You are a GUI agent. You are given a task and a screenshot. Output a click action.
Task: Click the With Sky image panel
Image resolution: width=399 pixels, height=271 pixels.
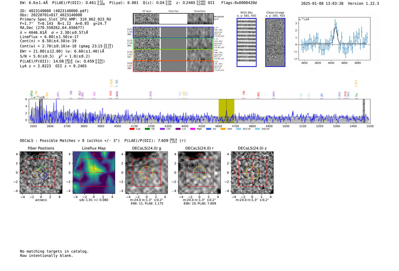[247, 42]
